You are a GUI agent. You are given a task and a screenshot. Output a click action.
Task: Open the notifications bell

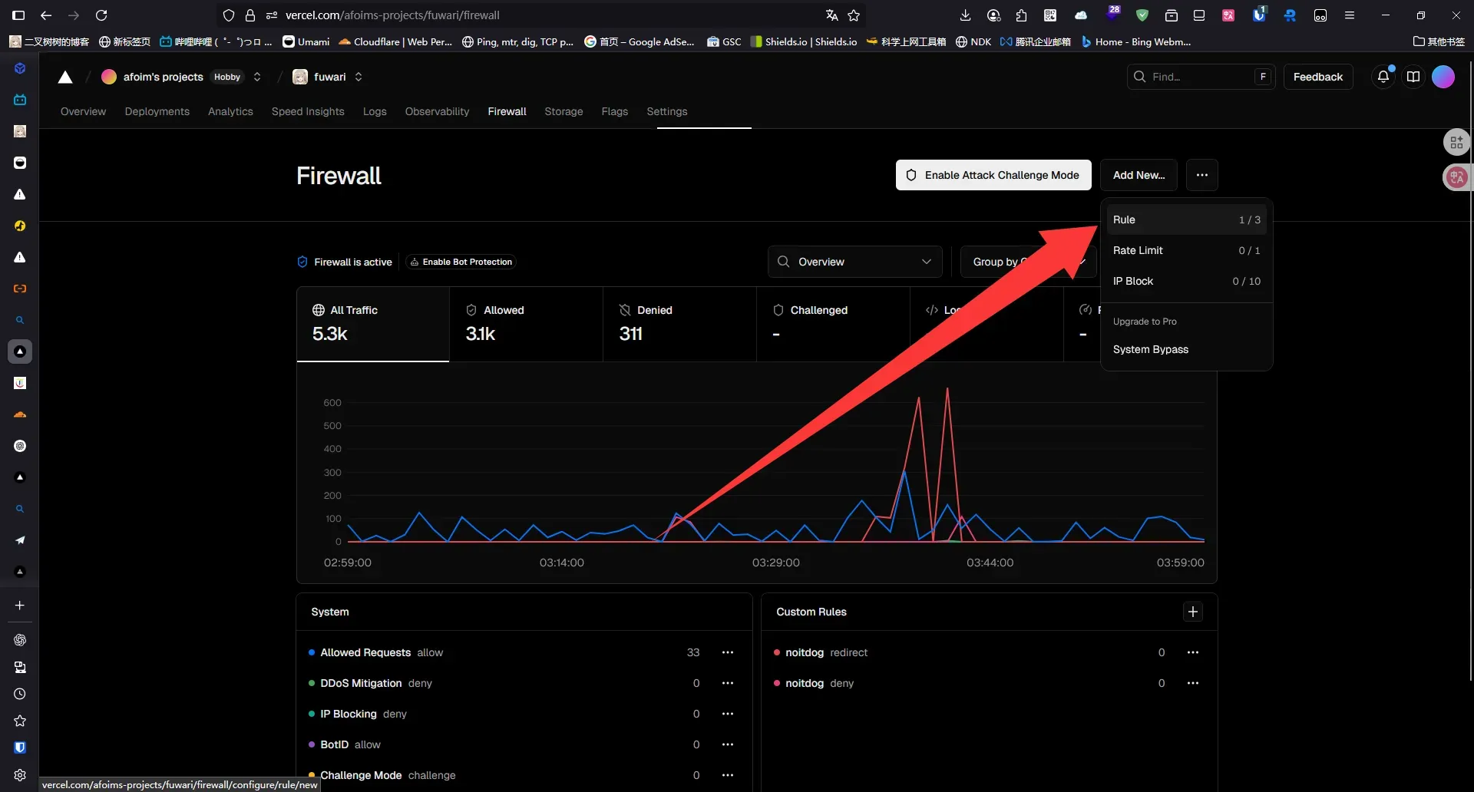pyautogui.click(x=1383, y=77)
